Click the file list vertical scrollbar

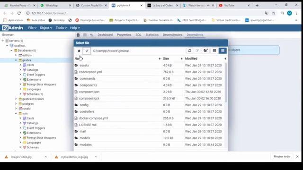(x=226, y=83)
